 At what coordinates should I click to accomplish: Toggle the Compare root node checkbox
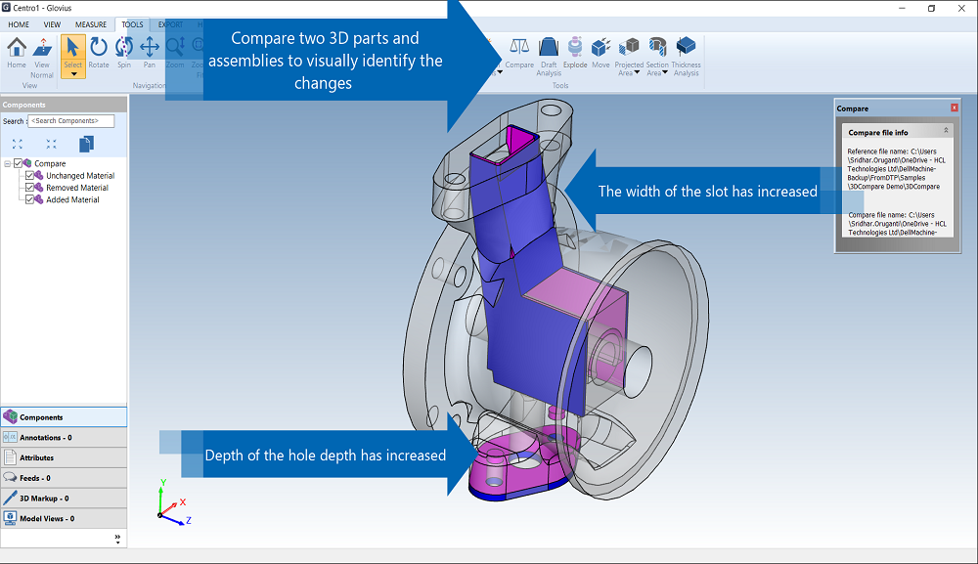(18, 163)
